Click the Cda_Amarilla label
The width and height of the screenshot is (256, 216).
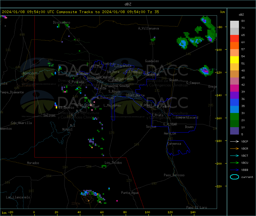[21, 123]
